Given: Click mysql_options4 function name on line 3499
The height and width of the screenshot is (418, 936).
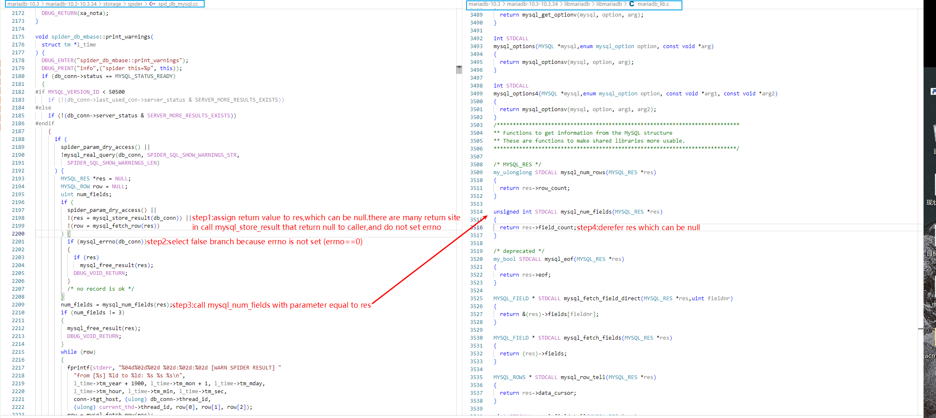Looking at the screenshot, I should pos(516,94).
